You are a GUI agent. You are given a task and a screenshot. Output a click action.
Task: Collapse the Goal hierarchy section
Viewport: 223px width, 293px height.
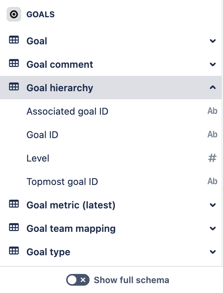coord(212,88)
